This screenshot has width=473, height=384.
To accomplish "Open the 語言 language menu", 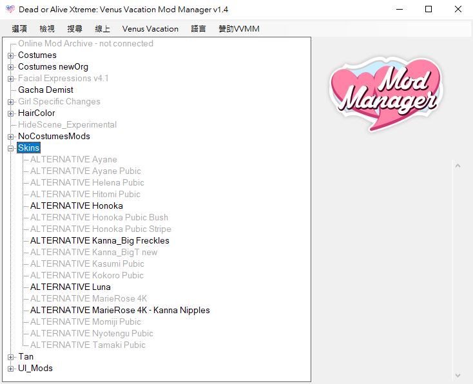I will (x=198, y=29).
